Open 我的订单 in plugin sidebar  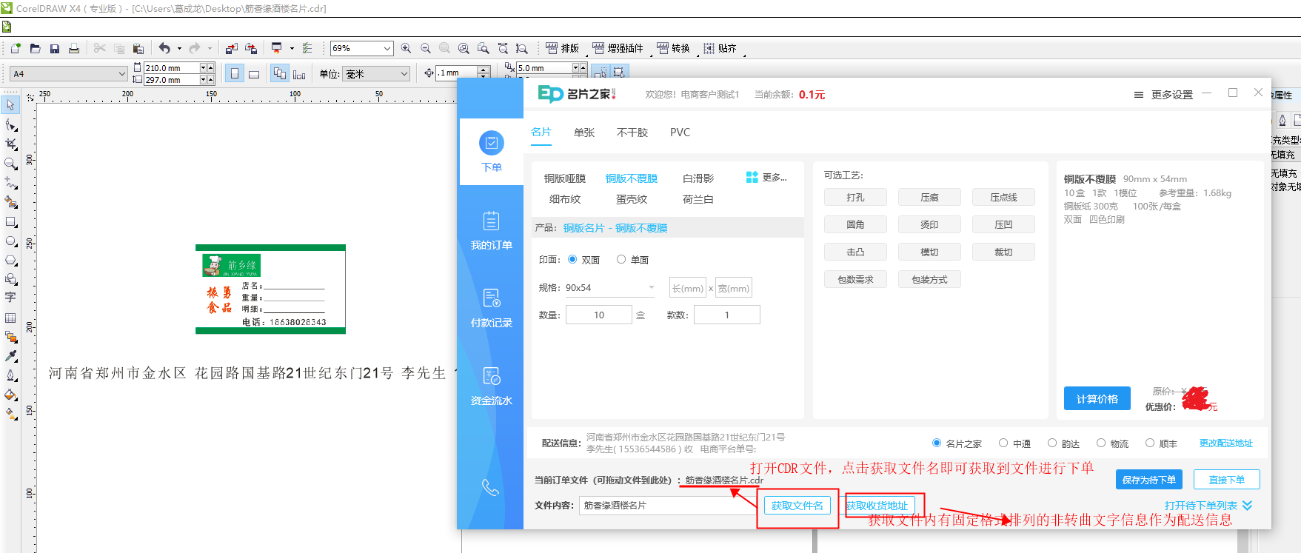491,230
